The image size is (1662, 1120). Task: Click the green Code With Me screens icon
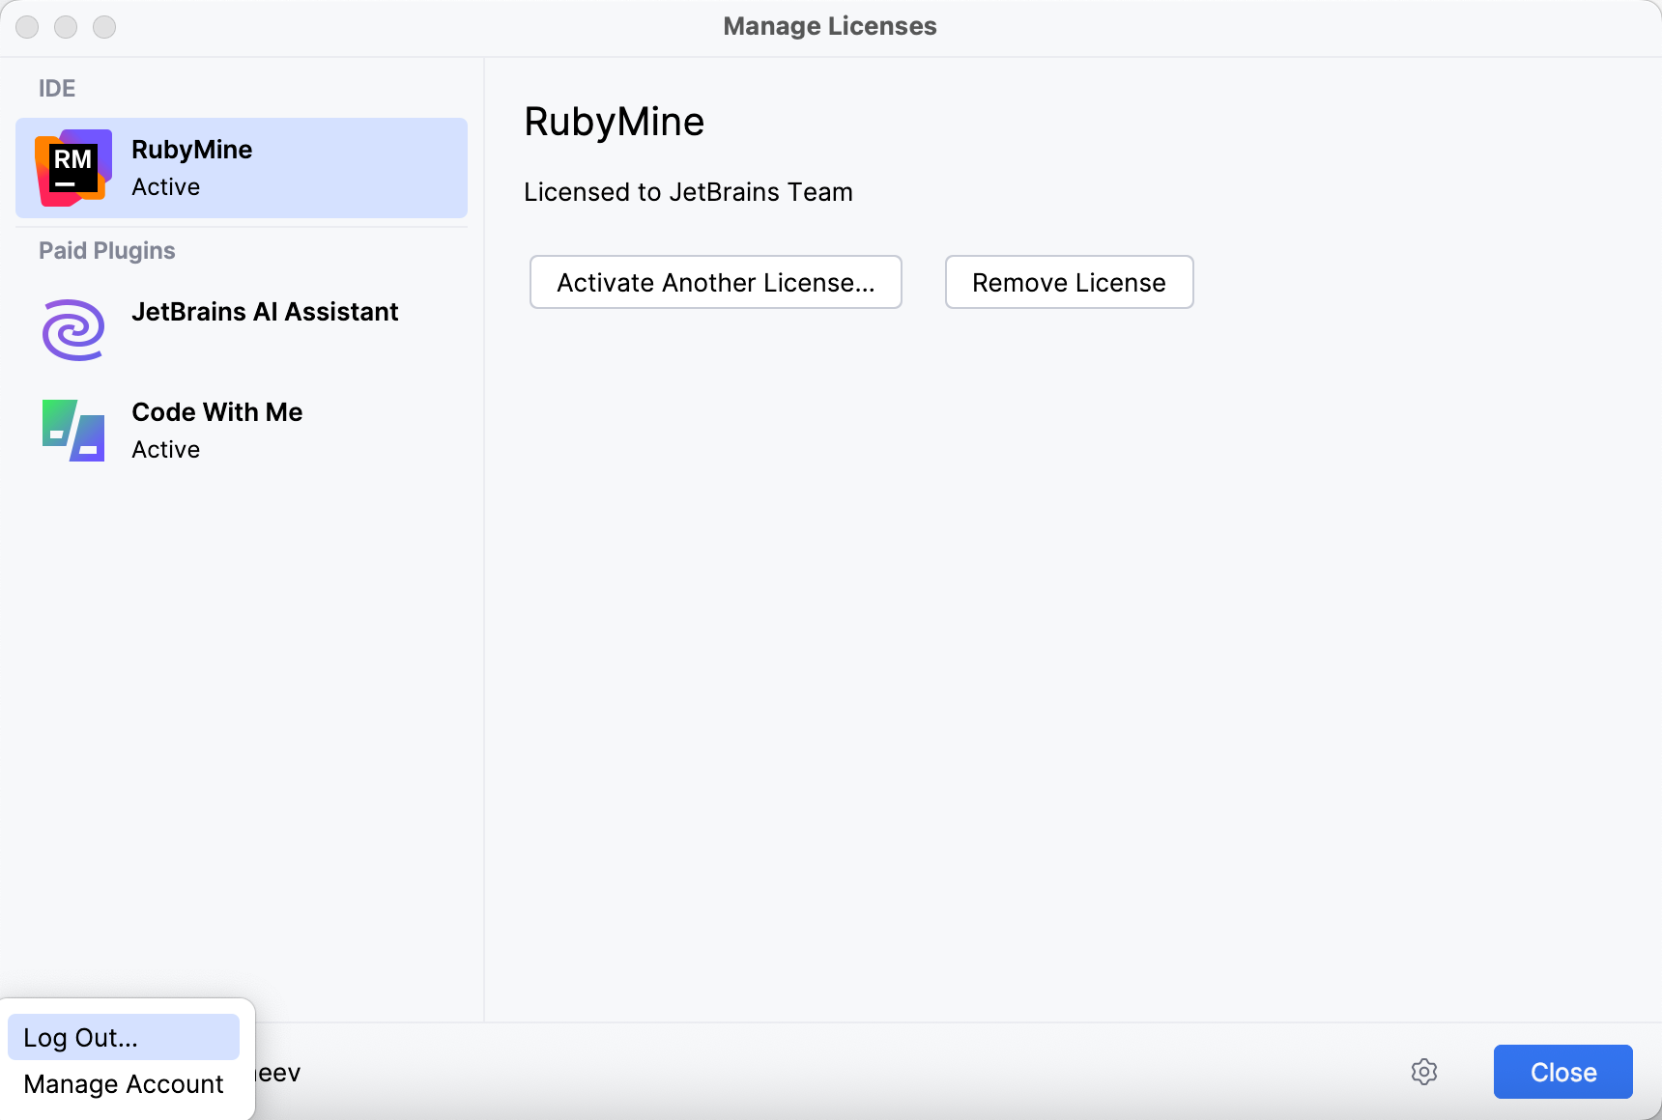pos(72,430)
